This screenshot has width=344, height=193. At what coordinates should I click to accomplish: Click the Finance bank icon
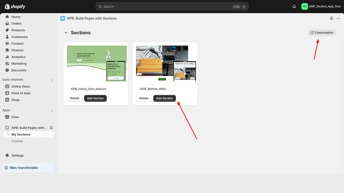point(7,50)
